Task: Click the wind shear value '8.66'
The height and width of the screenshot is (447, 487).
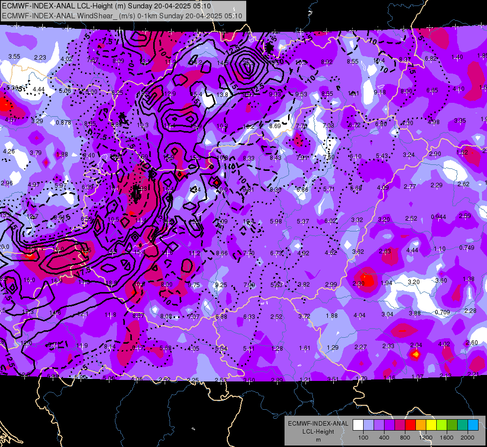Action: [222, 253]
